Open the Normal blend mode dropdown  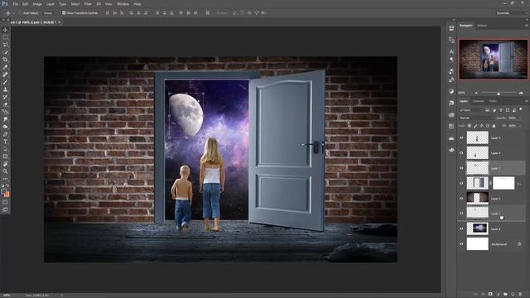(x=476, y=118)
